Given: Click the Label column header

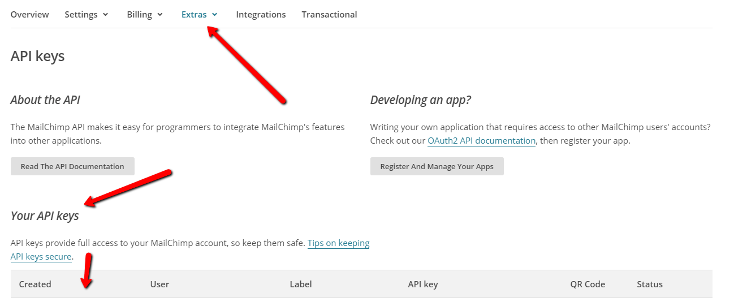Looking at the screenshot, I should coord(301,284).
